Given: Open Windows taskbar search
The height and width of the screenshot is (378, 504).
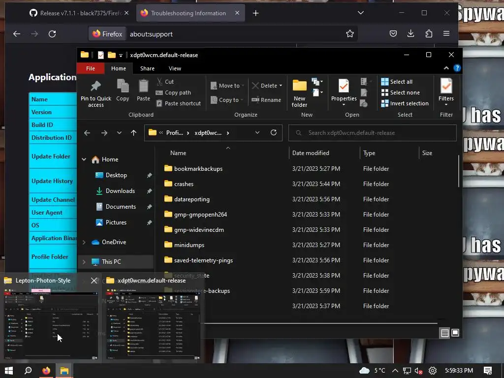Looking at the screenshot, I should (x=28, y=371).
